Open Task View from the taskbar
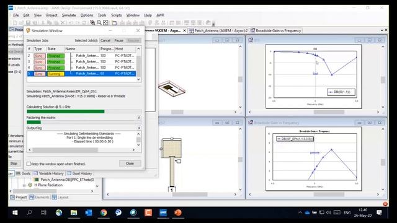The image size is (397, 223). [44, 212]
